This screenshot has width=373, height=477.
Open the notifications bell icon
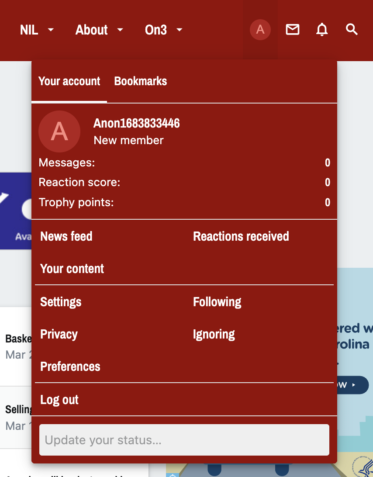322,30
